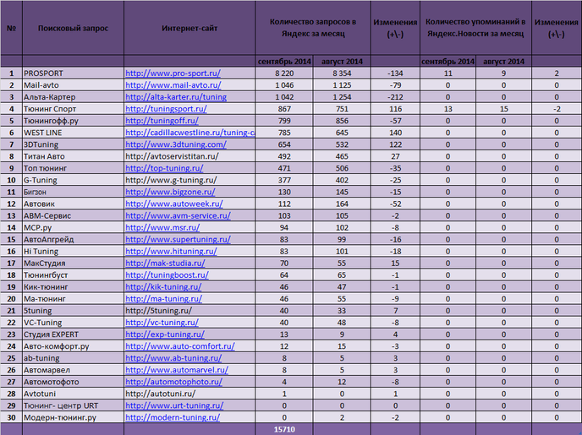The width and height of the screenshot is (582, 435).
Task: Open the http://kik-tuning.ru/ link
Action: pos(163,287)
